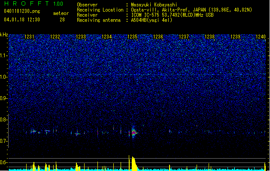The width and height of the screenshot is (270, 171).
Task: Select the filename 0401181230.png
Action: click(22, 11)
